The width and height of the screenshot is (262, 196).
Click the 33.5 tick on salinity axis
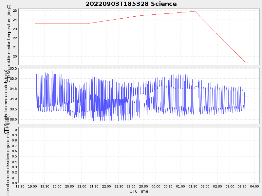[x=13, y=109]
